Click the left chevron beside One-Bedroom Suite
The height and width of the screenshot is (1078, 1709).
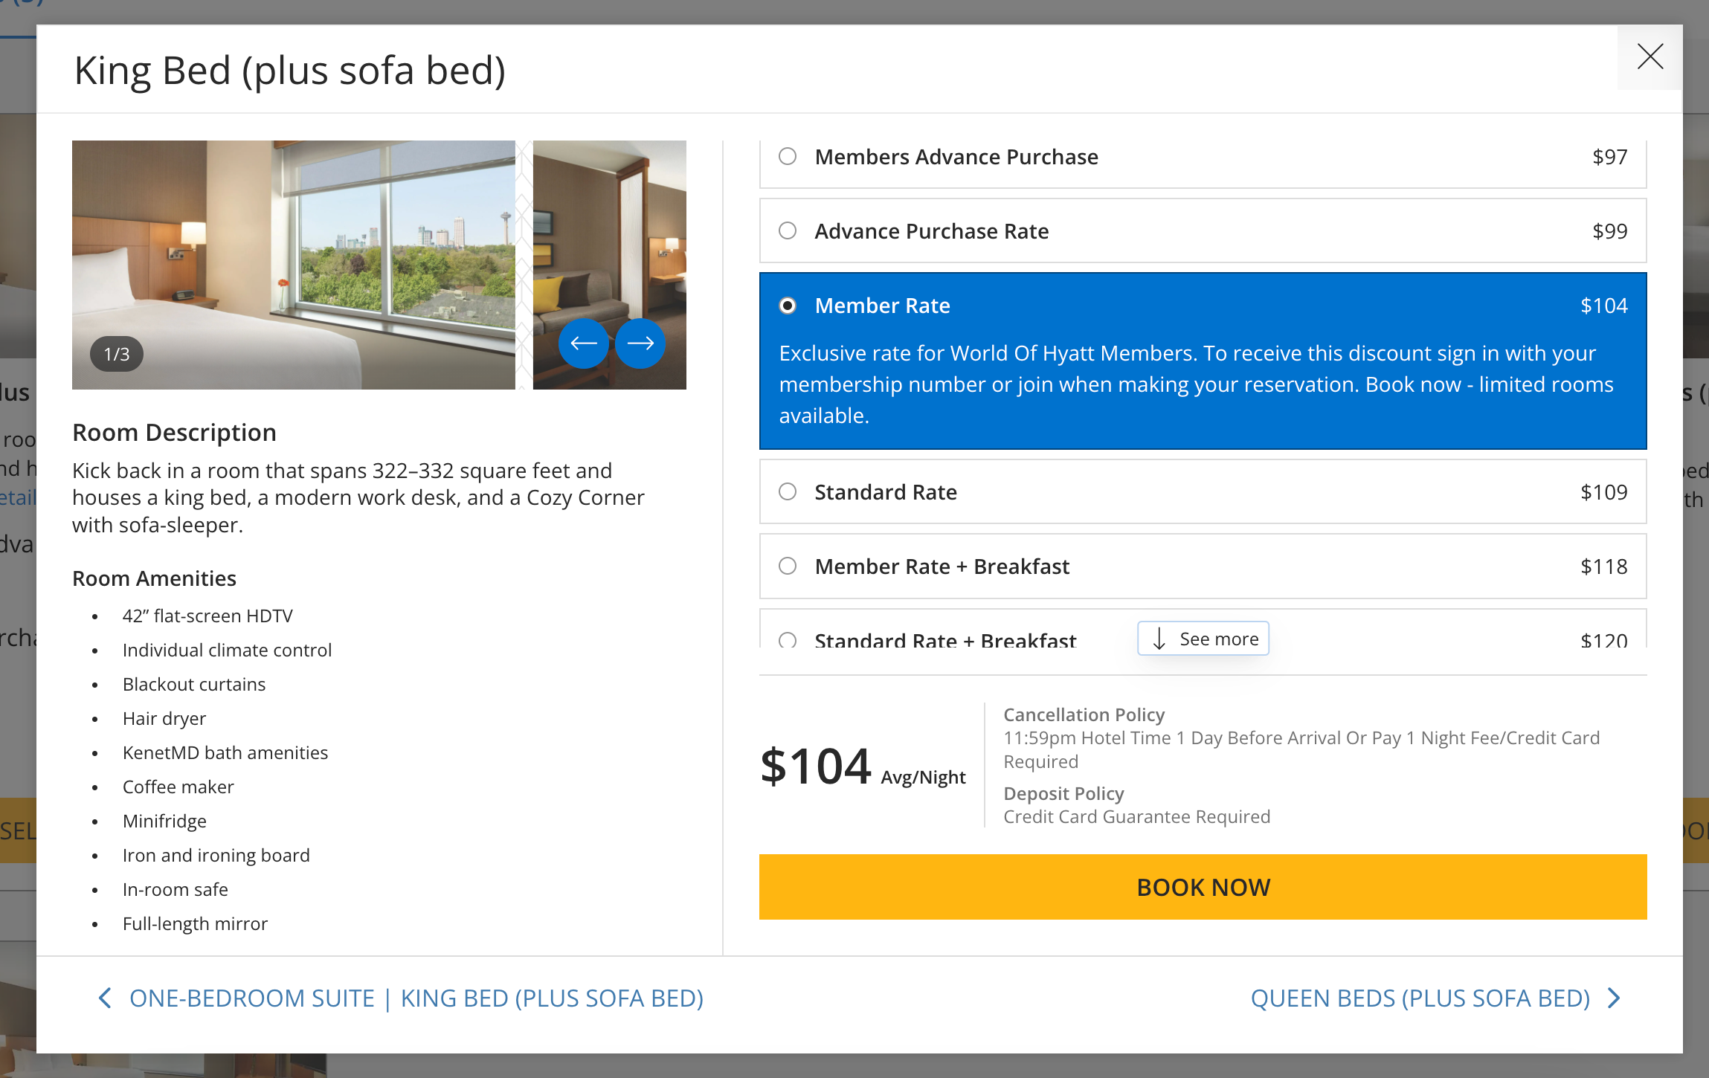tap(105, 998)
